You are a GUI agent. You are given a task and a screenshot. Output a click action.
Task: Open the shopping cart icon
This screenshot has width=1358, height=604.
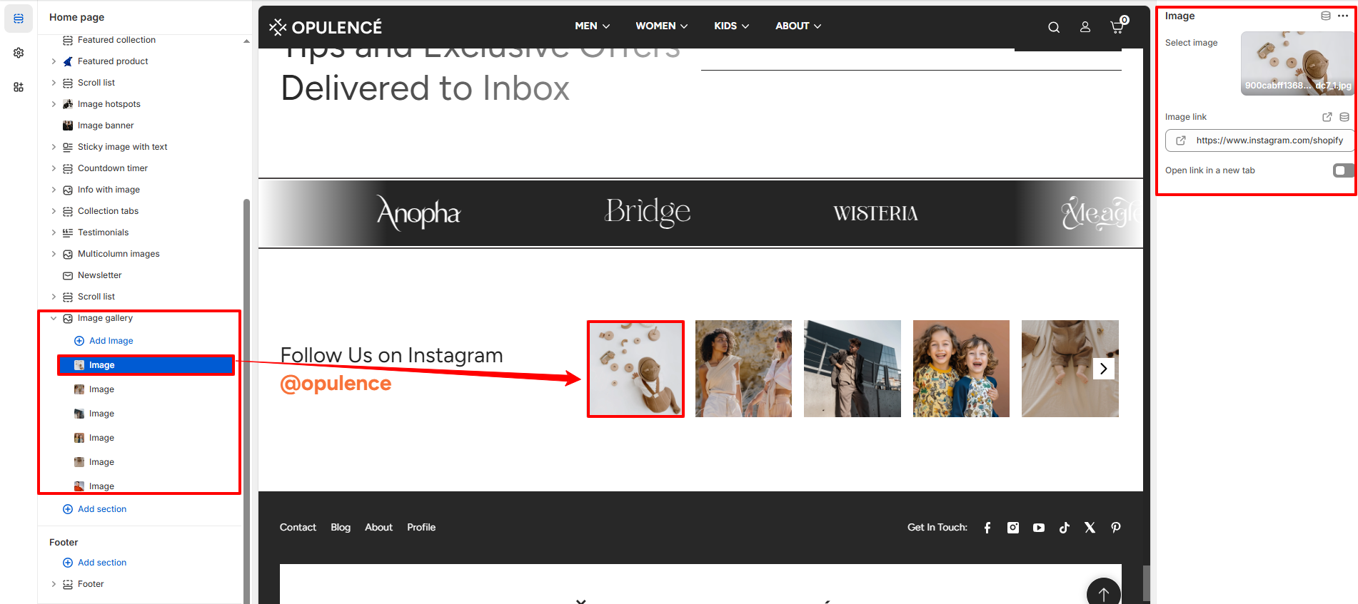(1118, 26)
